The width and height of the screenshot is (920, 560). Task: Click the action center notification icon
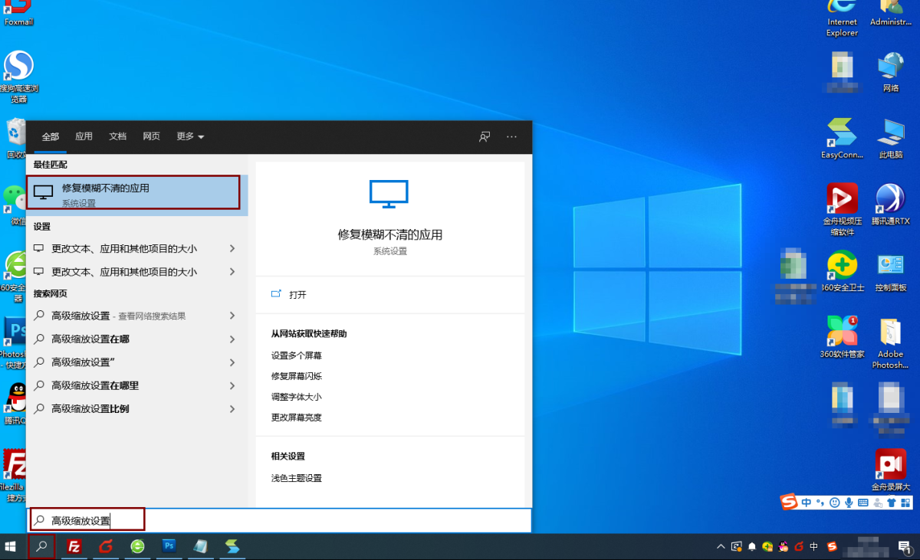point(904,546)
